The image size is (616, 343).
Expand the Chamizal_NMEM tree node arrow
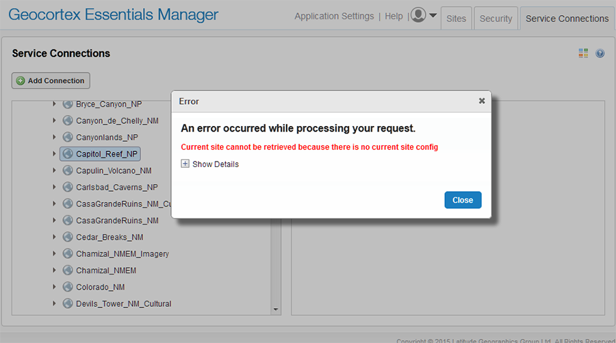[x=54, y=270]
